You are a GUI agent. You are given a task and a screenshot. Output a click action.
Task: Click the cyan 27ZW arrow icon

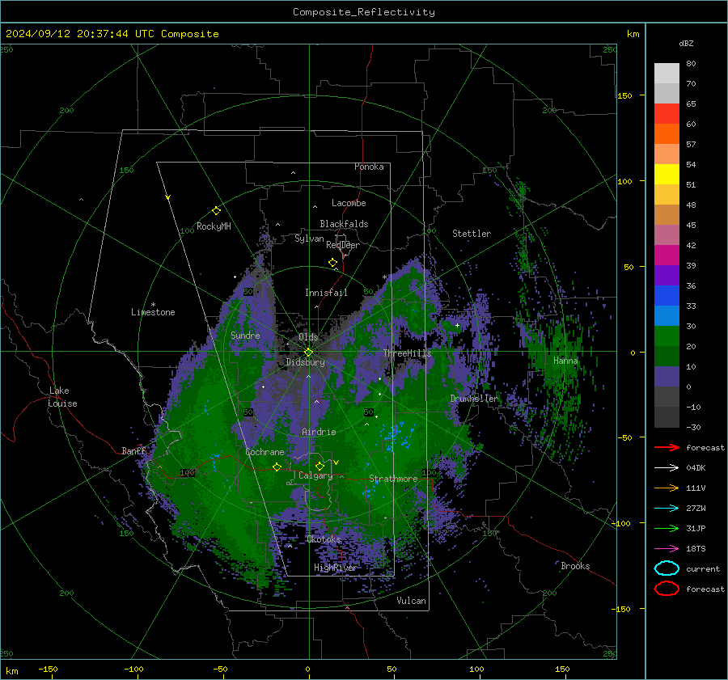pyautogui.click(x=667, y=509)
